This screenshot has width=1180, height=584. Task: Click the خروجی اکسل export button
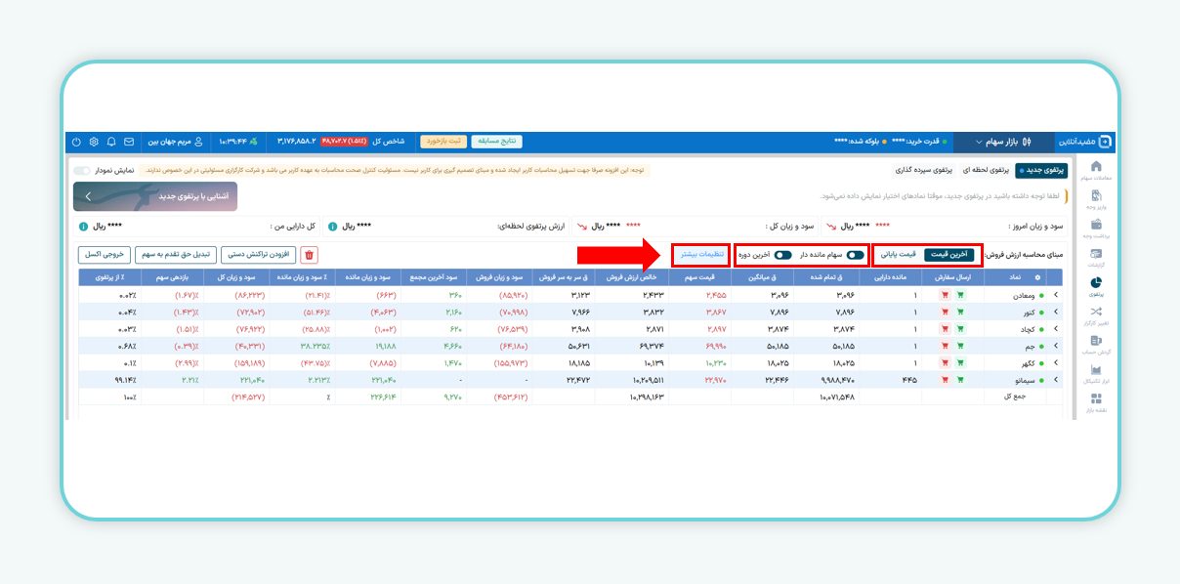point(103,255)
